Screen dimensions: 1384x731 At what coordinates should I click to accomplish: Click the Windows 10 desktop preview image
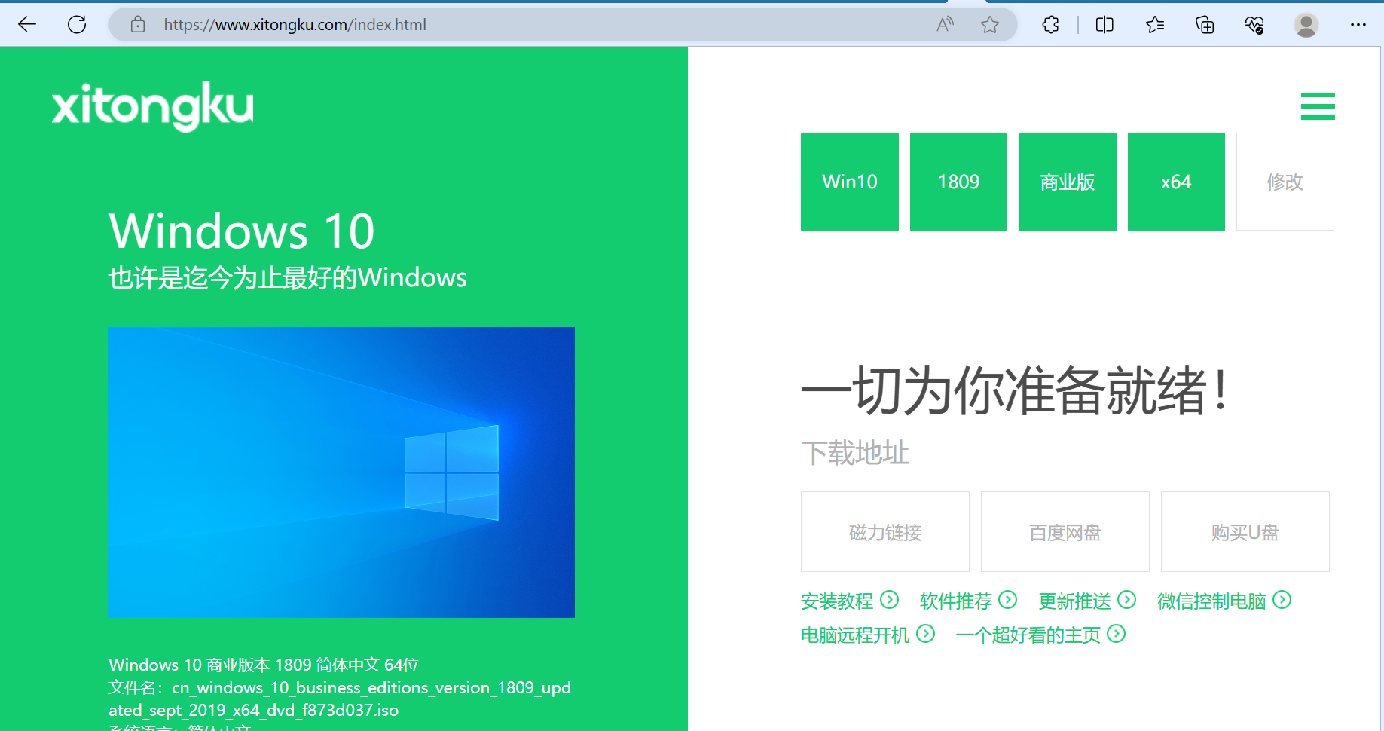(341, 472)
